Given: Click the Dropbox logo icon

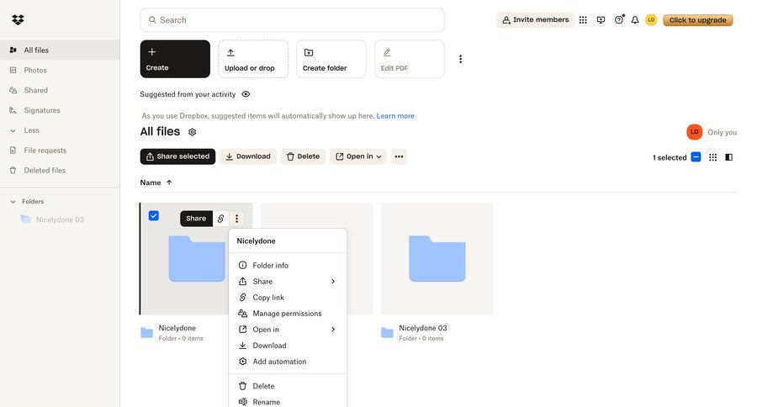Looking at the screenshot, I should point(18,20).
